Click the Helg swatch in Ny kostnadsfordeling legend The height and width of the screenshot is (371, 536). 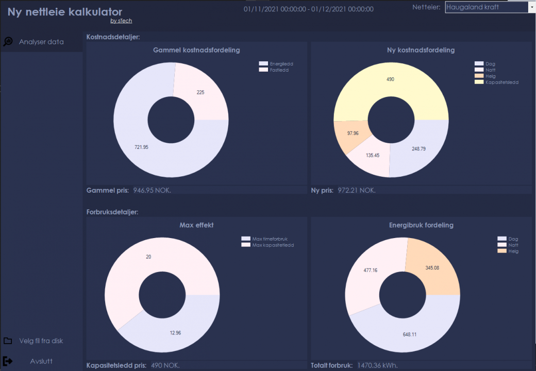(479, 76)
